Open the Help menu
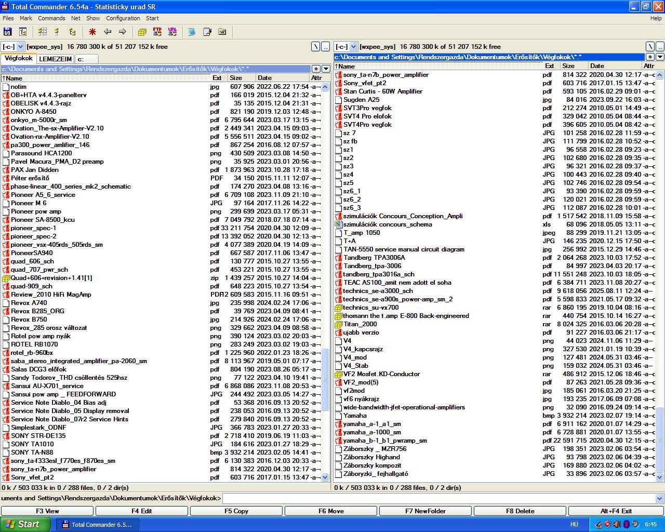The height and width of the screenshot is (532, 665). coord(656,18)
